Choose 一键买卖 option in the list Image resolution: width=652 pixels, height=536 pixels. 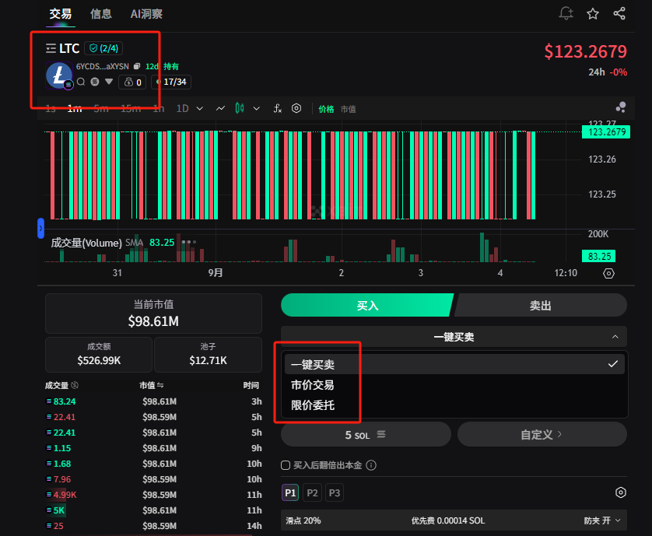pyautogui.click(x=454, y=364)
